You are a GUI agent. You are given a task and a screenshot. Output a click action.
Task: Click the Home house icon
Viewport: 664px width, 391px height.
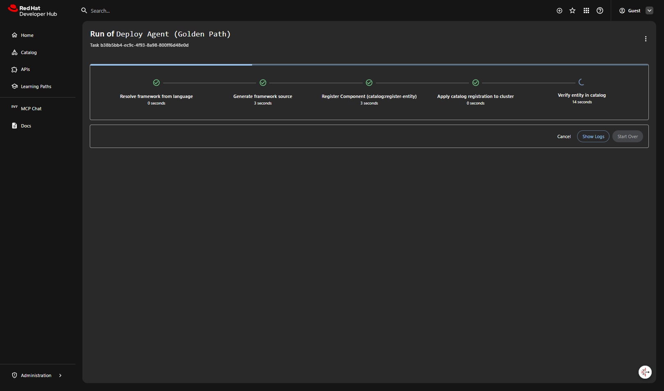click(x=14, y=35)
